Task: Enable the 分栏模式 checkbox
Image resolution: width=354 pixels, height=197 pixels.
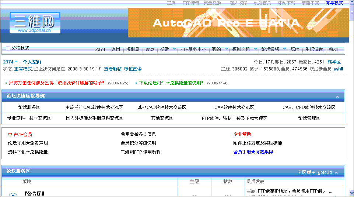Action: (8, 48)
